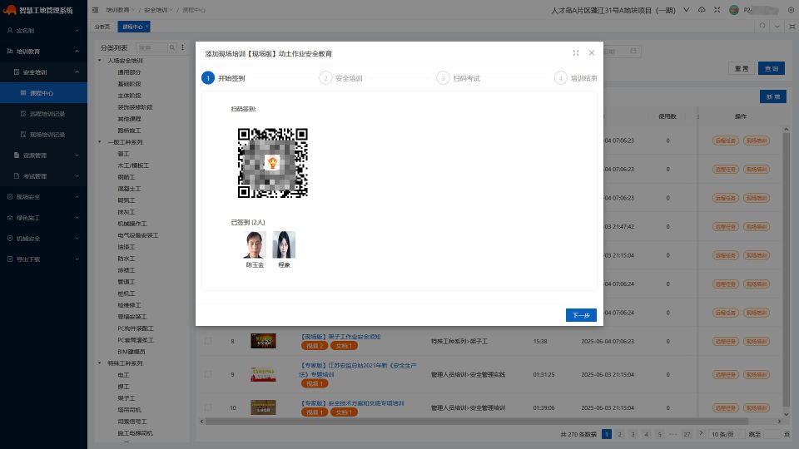
Task: Close the 课程中心 tab with its x
Action: (x=146, y=26)
